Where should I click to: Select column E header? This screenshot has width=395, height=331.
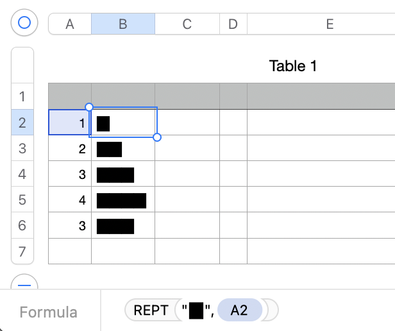[330, 24]
